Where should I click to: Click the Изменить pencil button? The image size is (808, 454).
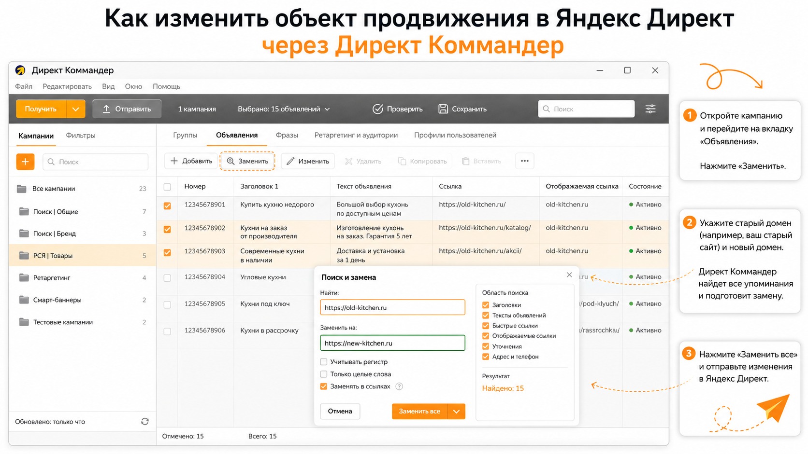coord(308,161)
